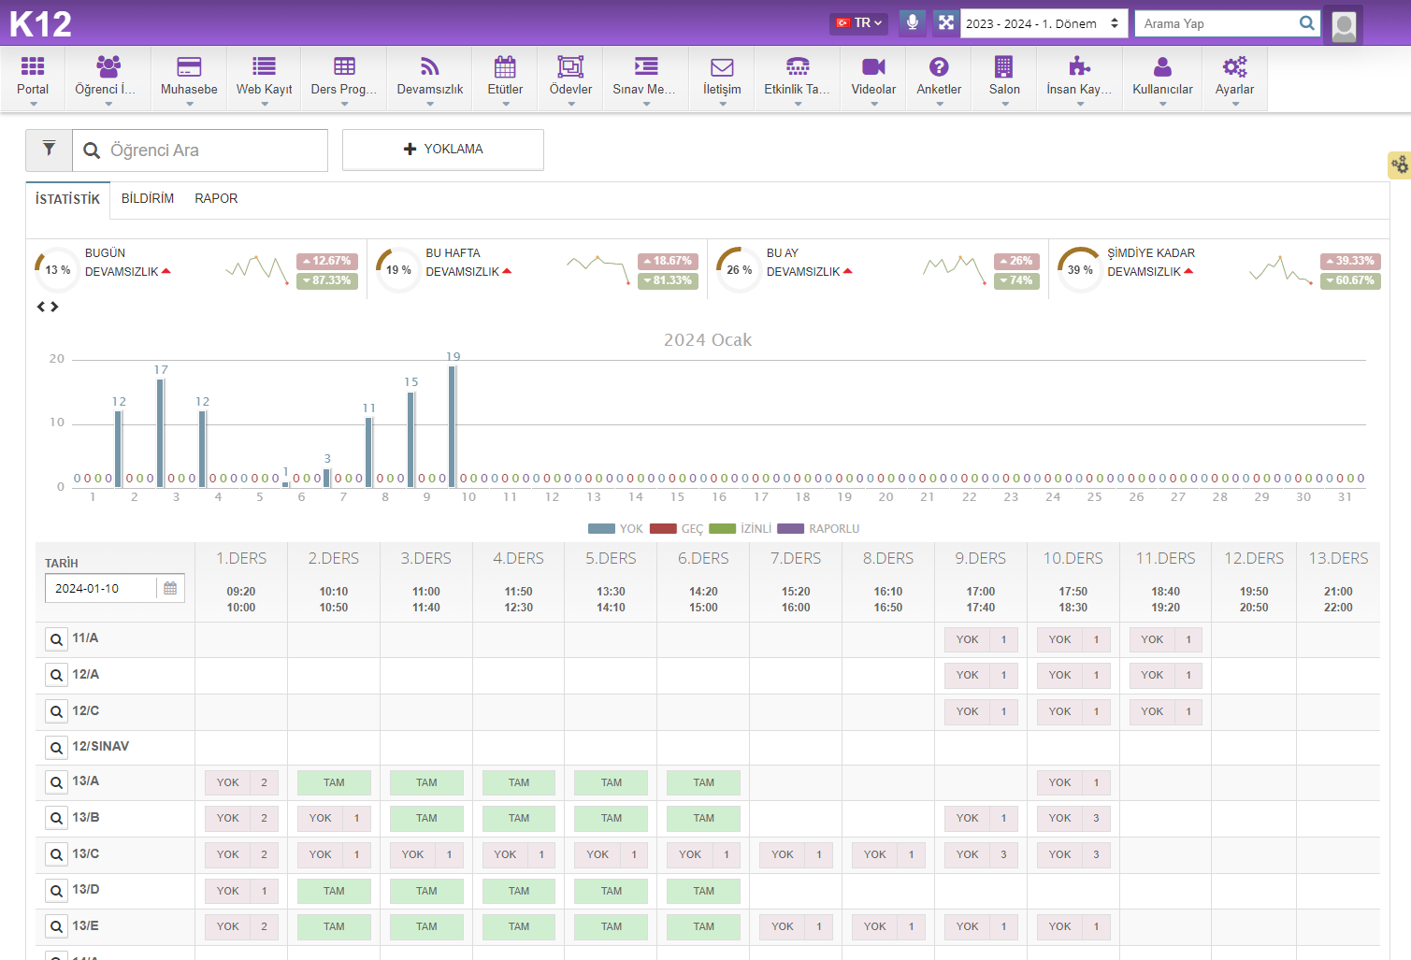This screenshot has width=1411, height=960.
Task: Switch to the İSTATİSTİK tab
Action: (x=67, y=199)
